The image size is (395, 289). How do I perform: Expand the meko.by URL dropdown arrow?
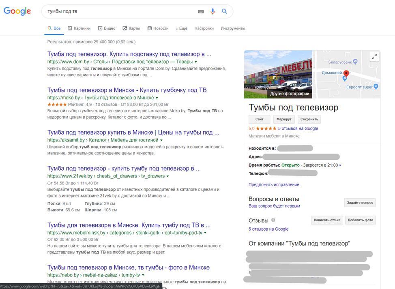click(x=157, y=98)
